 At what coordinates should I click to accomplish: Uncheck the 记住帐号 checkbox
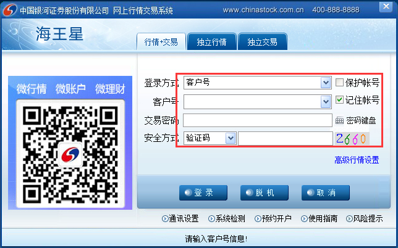(x=339, y=99)
